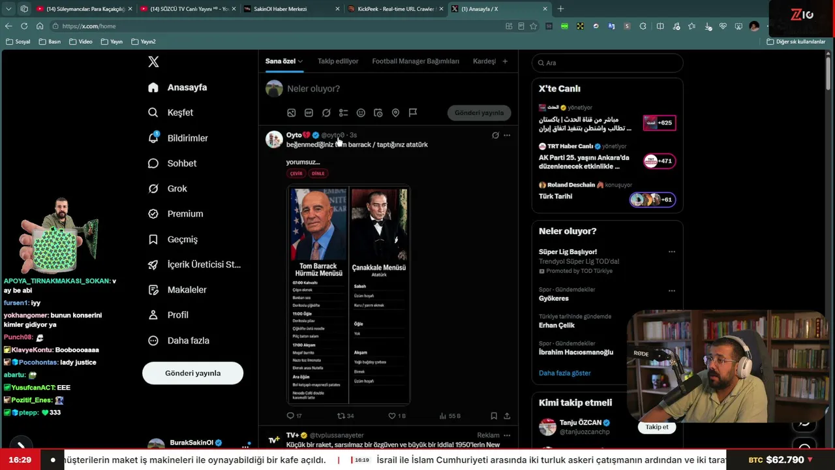The image size is (835, 470).
Task: Star this page as a favorite
Action: pos(534,26)
